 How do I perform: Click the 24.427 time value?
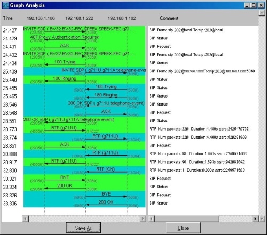(x=10, y=30)
